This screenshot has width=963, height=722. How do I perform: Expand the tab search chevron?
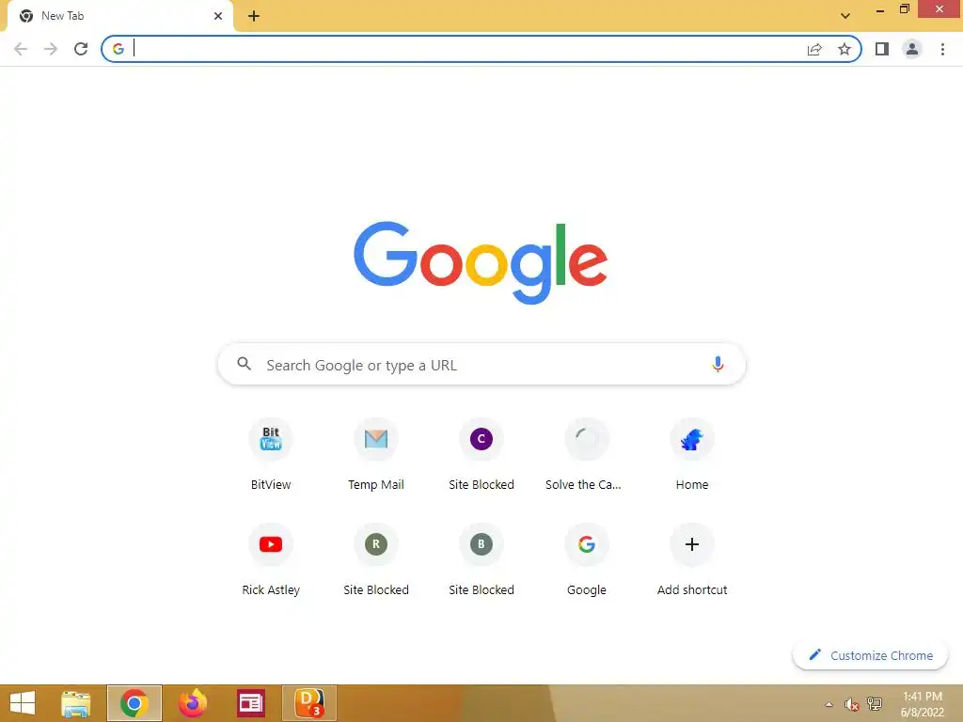point(845,16)
